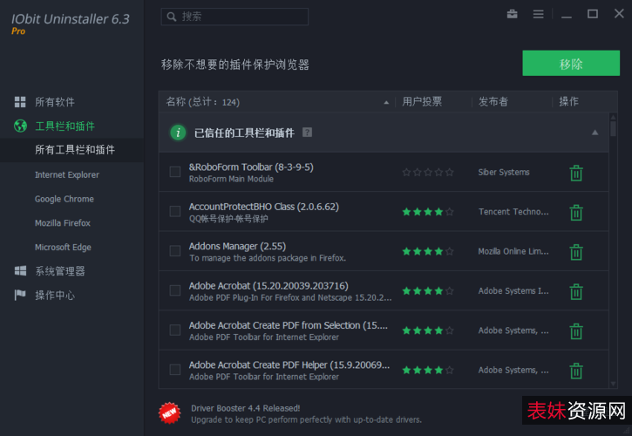
Task: Show Google Chrome plugins
Action: click(x=65, y=199)
